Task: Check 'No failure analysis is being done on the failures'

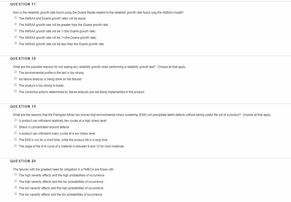Action: pyautogui.click(x=15, y=78)
